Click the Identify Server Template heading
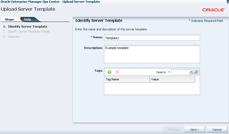This screenshot has width=229, height=134. (x=99, y=21)
